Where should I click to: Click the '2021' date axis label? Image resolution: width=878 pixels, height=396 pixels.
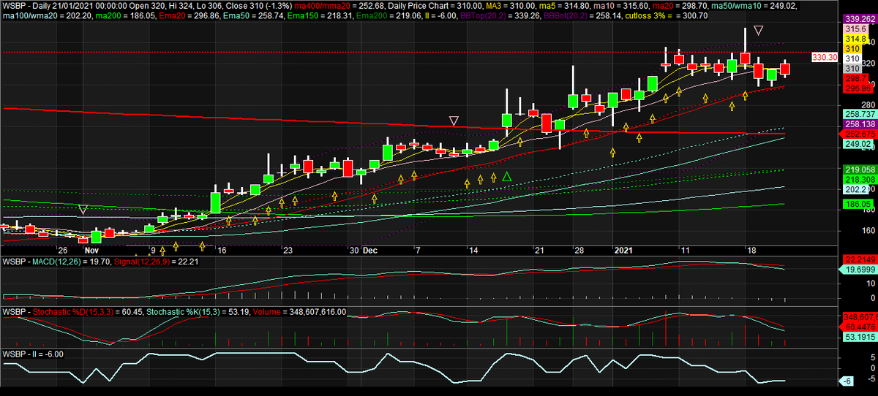click(x=625, y=249)
